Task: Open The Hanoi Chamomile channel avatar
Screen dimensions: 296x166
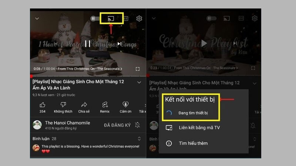Action: 37,125
